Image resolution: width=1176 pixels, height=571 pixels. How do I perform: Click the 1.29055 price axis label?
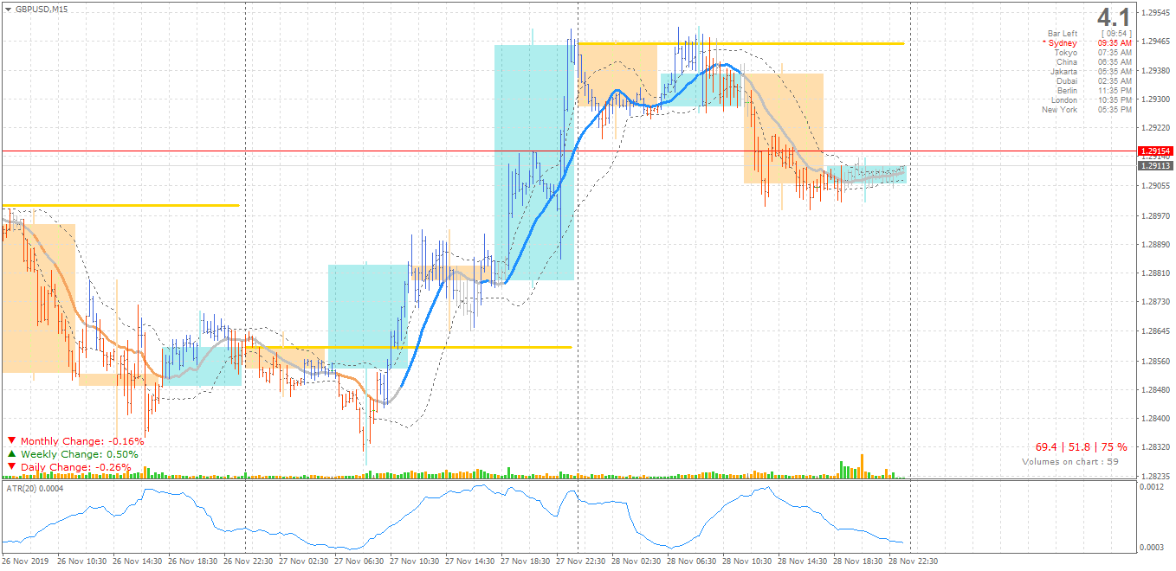point(1158,186)
